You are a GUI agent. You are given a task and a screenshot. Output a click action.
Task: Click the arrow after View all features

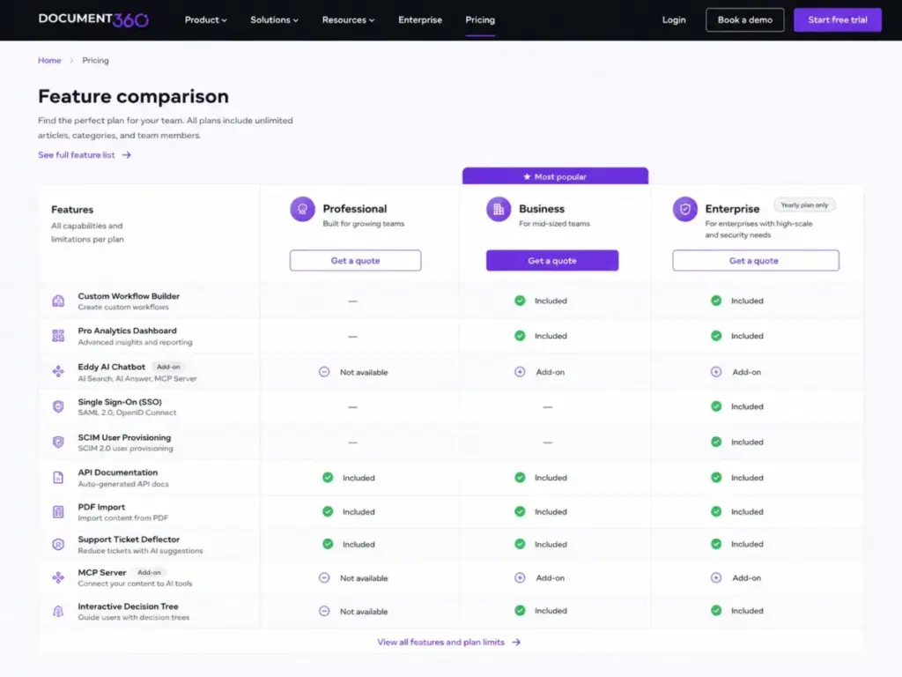[516, 642]
